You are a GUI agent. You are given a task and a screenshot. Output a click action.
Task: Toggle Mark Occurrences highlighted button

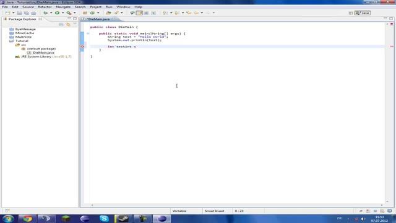pos(139,13)
